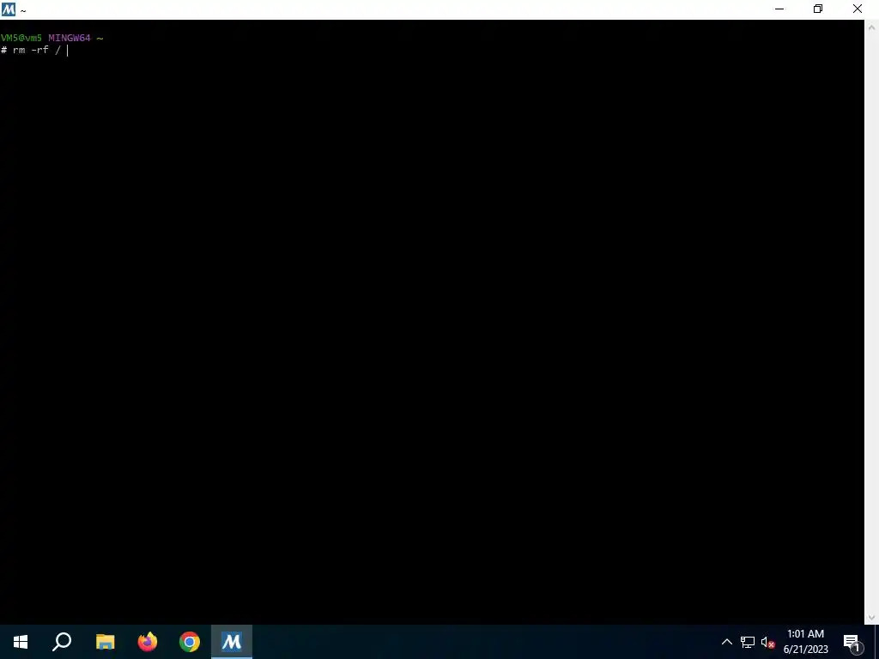Click the 'MINGW64' prompt text

pyautogui.click(x=69, y=38)
